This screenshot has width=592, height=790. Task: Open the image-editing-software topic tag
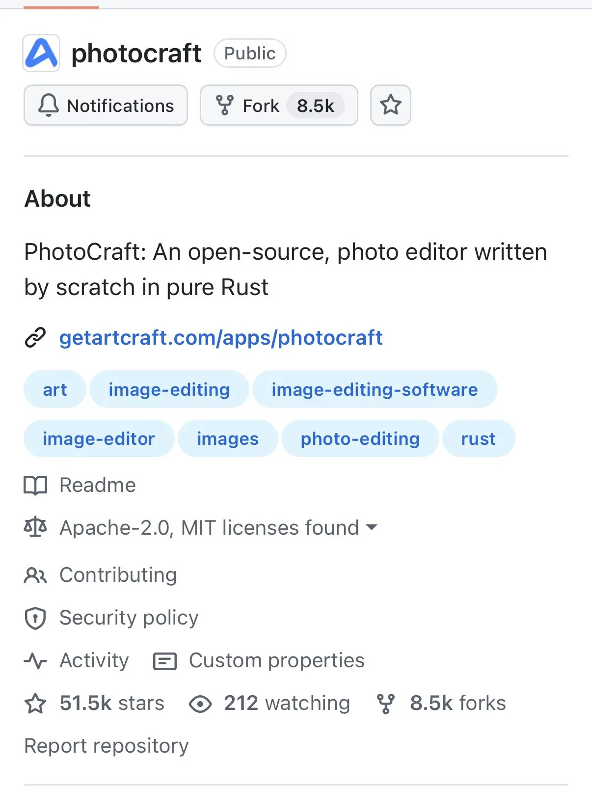[x=375, y=389]
